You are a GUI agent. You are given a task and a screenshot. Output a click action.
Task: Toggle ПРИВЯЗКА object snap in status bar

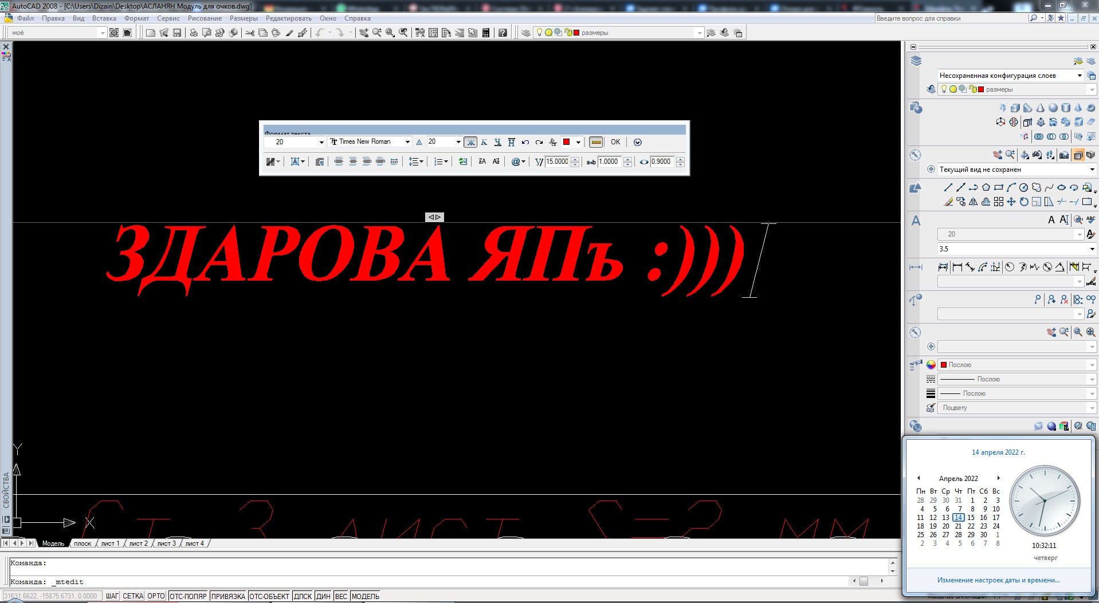click(x=228, y=596)
